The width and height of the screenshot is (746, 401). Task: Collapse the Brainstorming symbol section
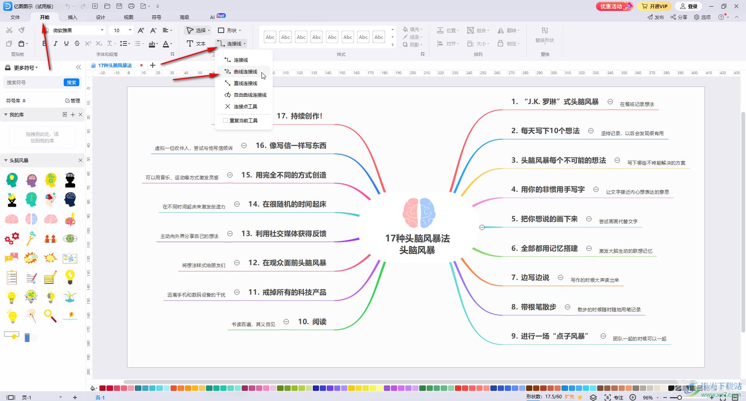coord(6,160)
